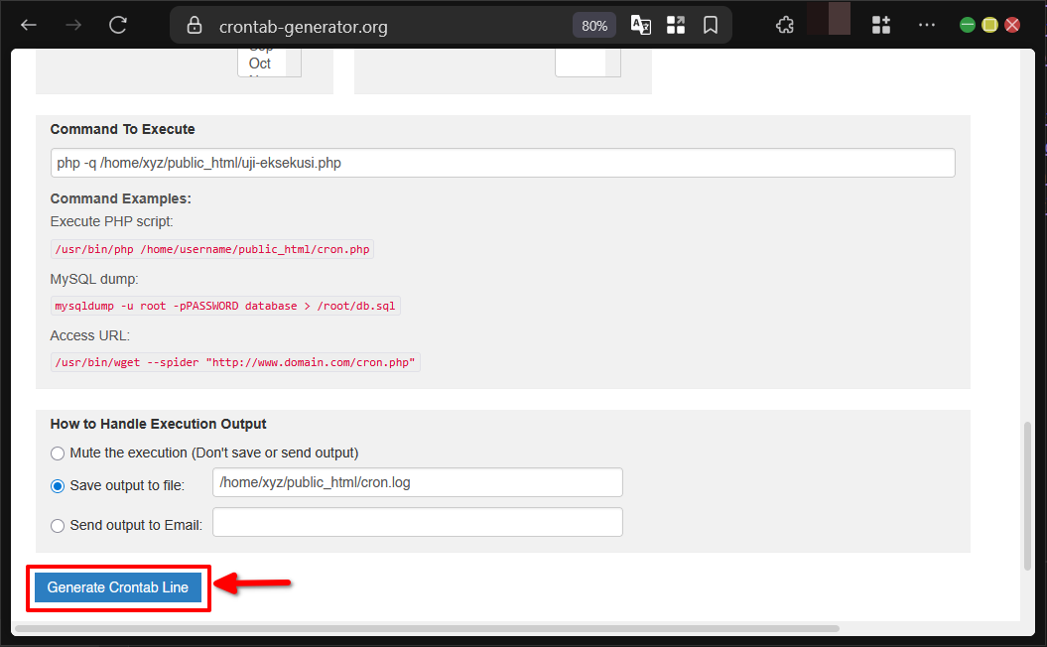
Task: Focus the Send output to Email field
Action: 417,522
